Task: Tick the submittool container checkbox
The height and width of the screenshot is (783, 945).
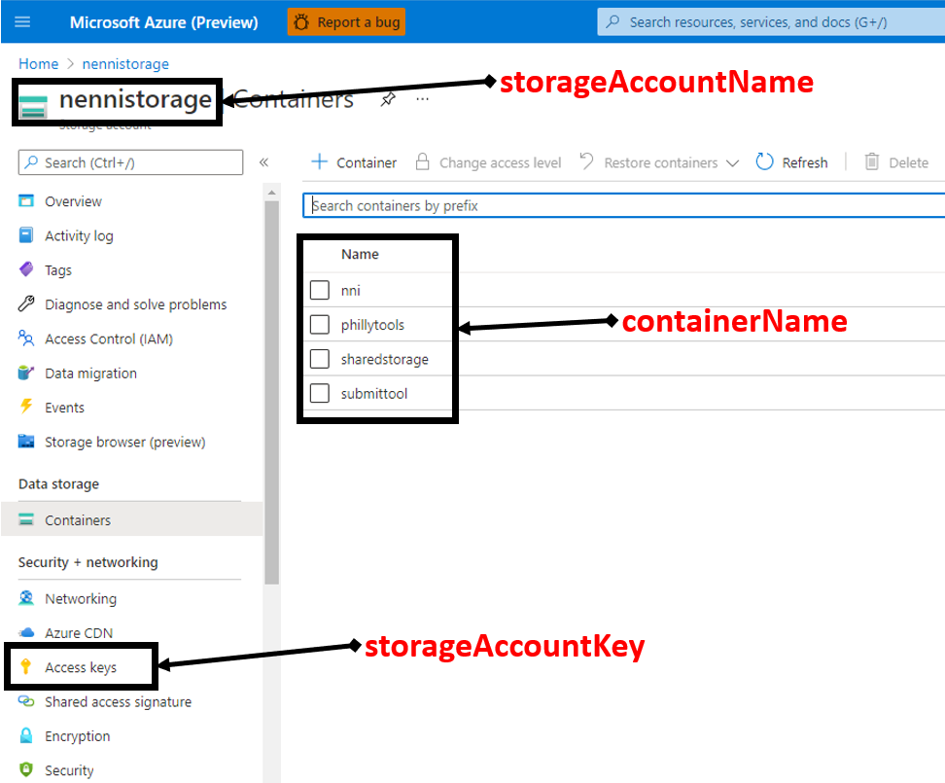Action: tap(320, 393)
